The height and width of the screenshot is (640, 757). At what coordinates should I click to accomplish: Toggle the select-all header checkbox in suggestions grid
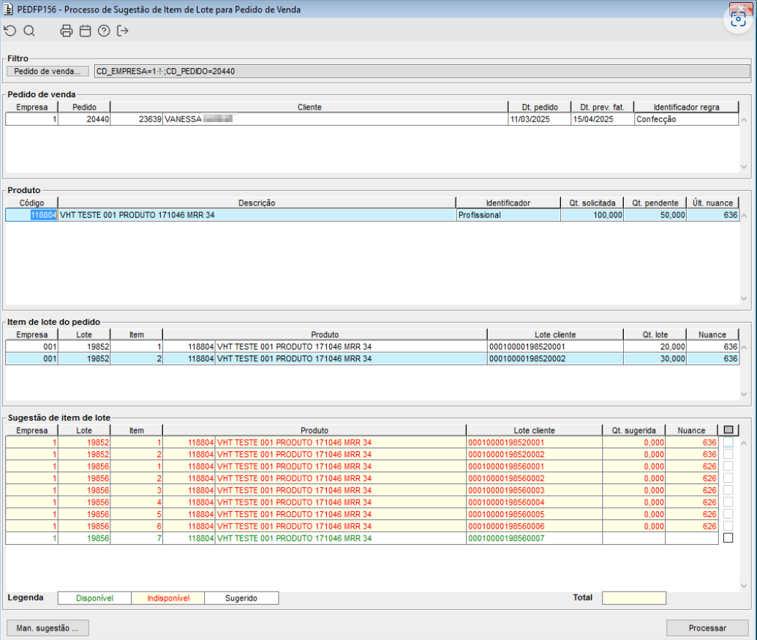point(728,431)
